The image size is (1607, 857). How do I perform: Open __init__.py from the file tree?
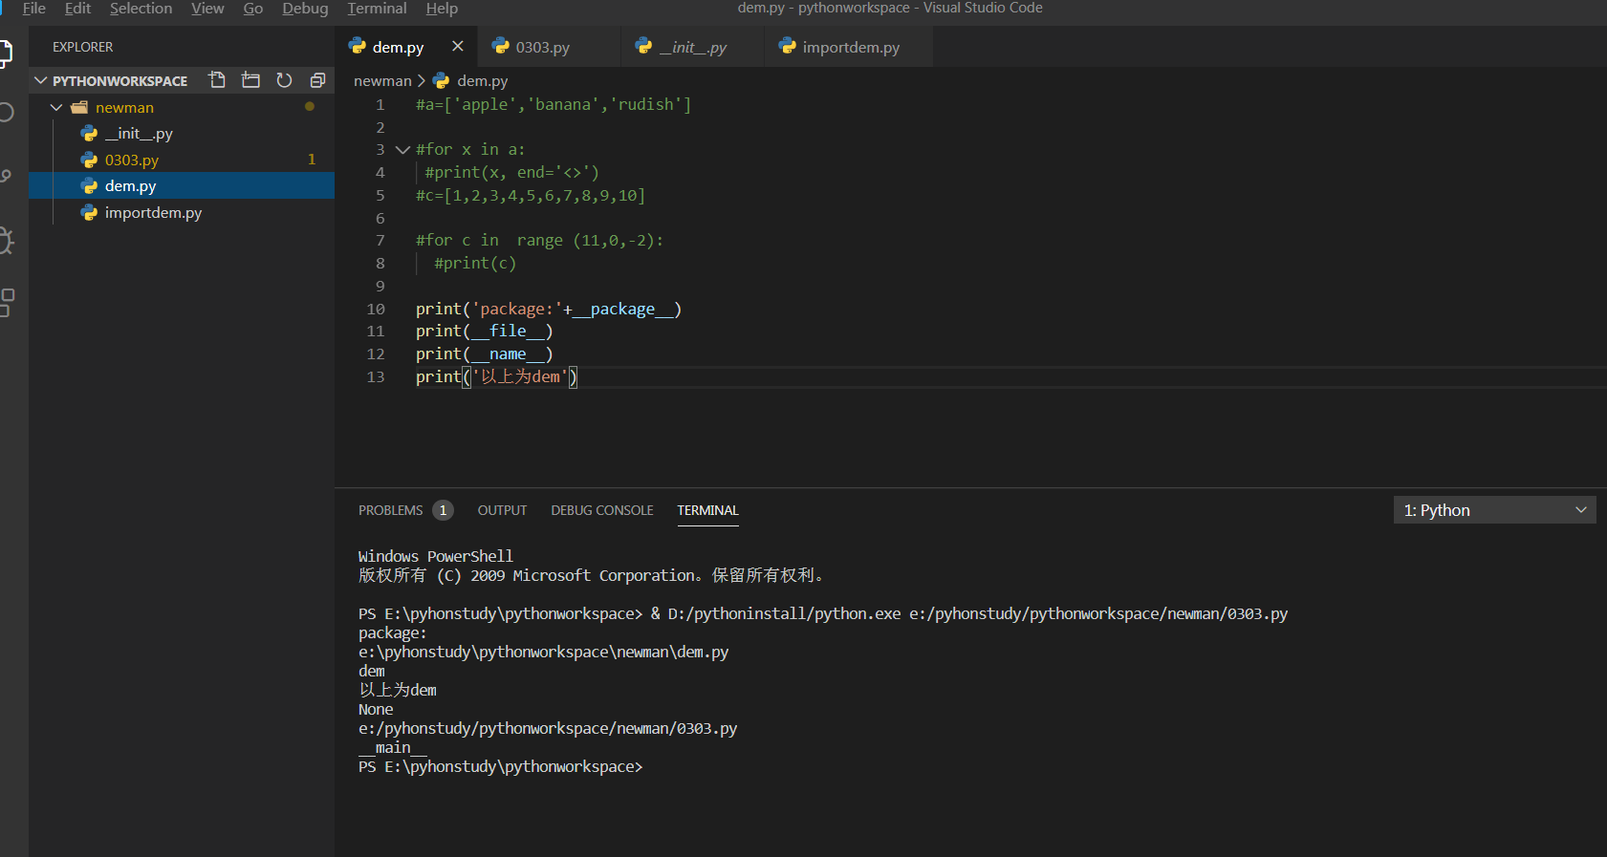pos(139,134)
